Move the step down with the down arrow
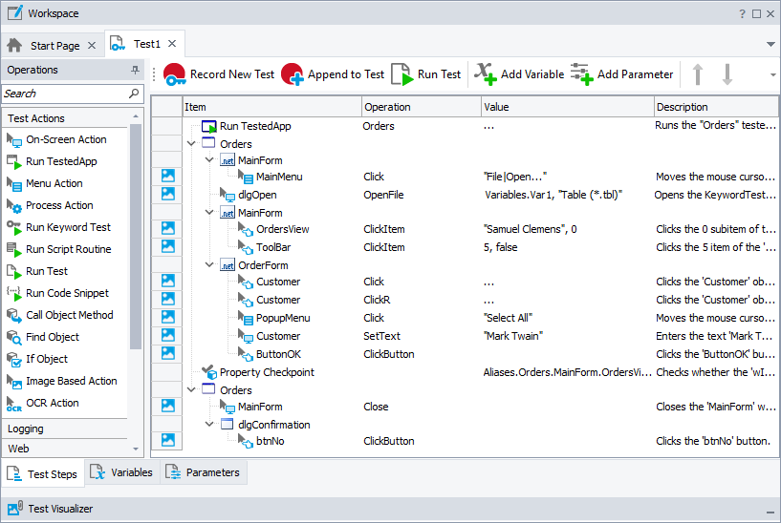The image size is (781, 523). 727,74
